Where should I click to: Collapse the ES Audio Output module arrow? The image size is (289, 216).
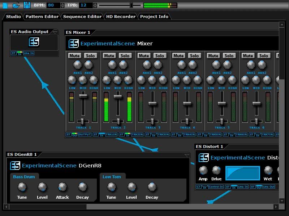point(55,32)
